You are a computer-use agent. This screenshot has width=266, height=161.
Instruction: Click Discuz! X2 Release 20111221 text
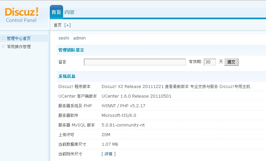tap(133, 87)
